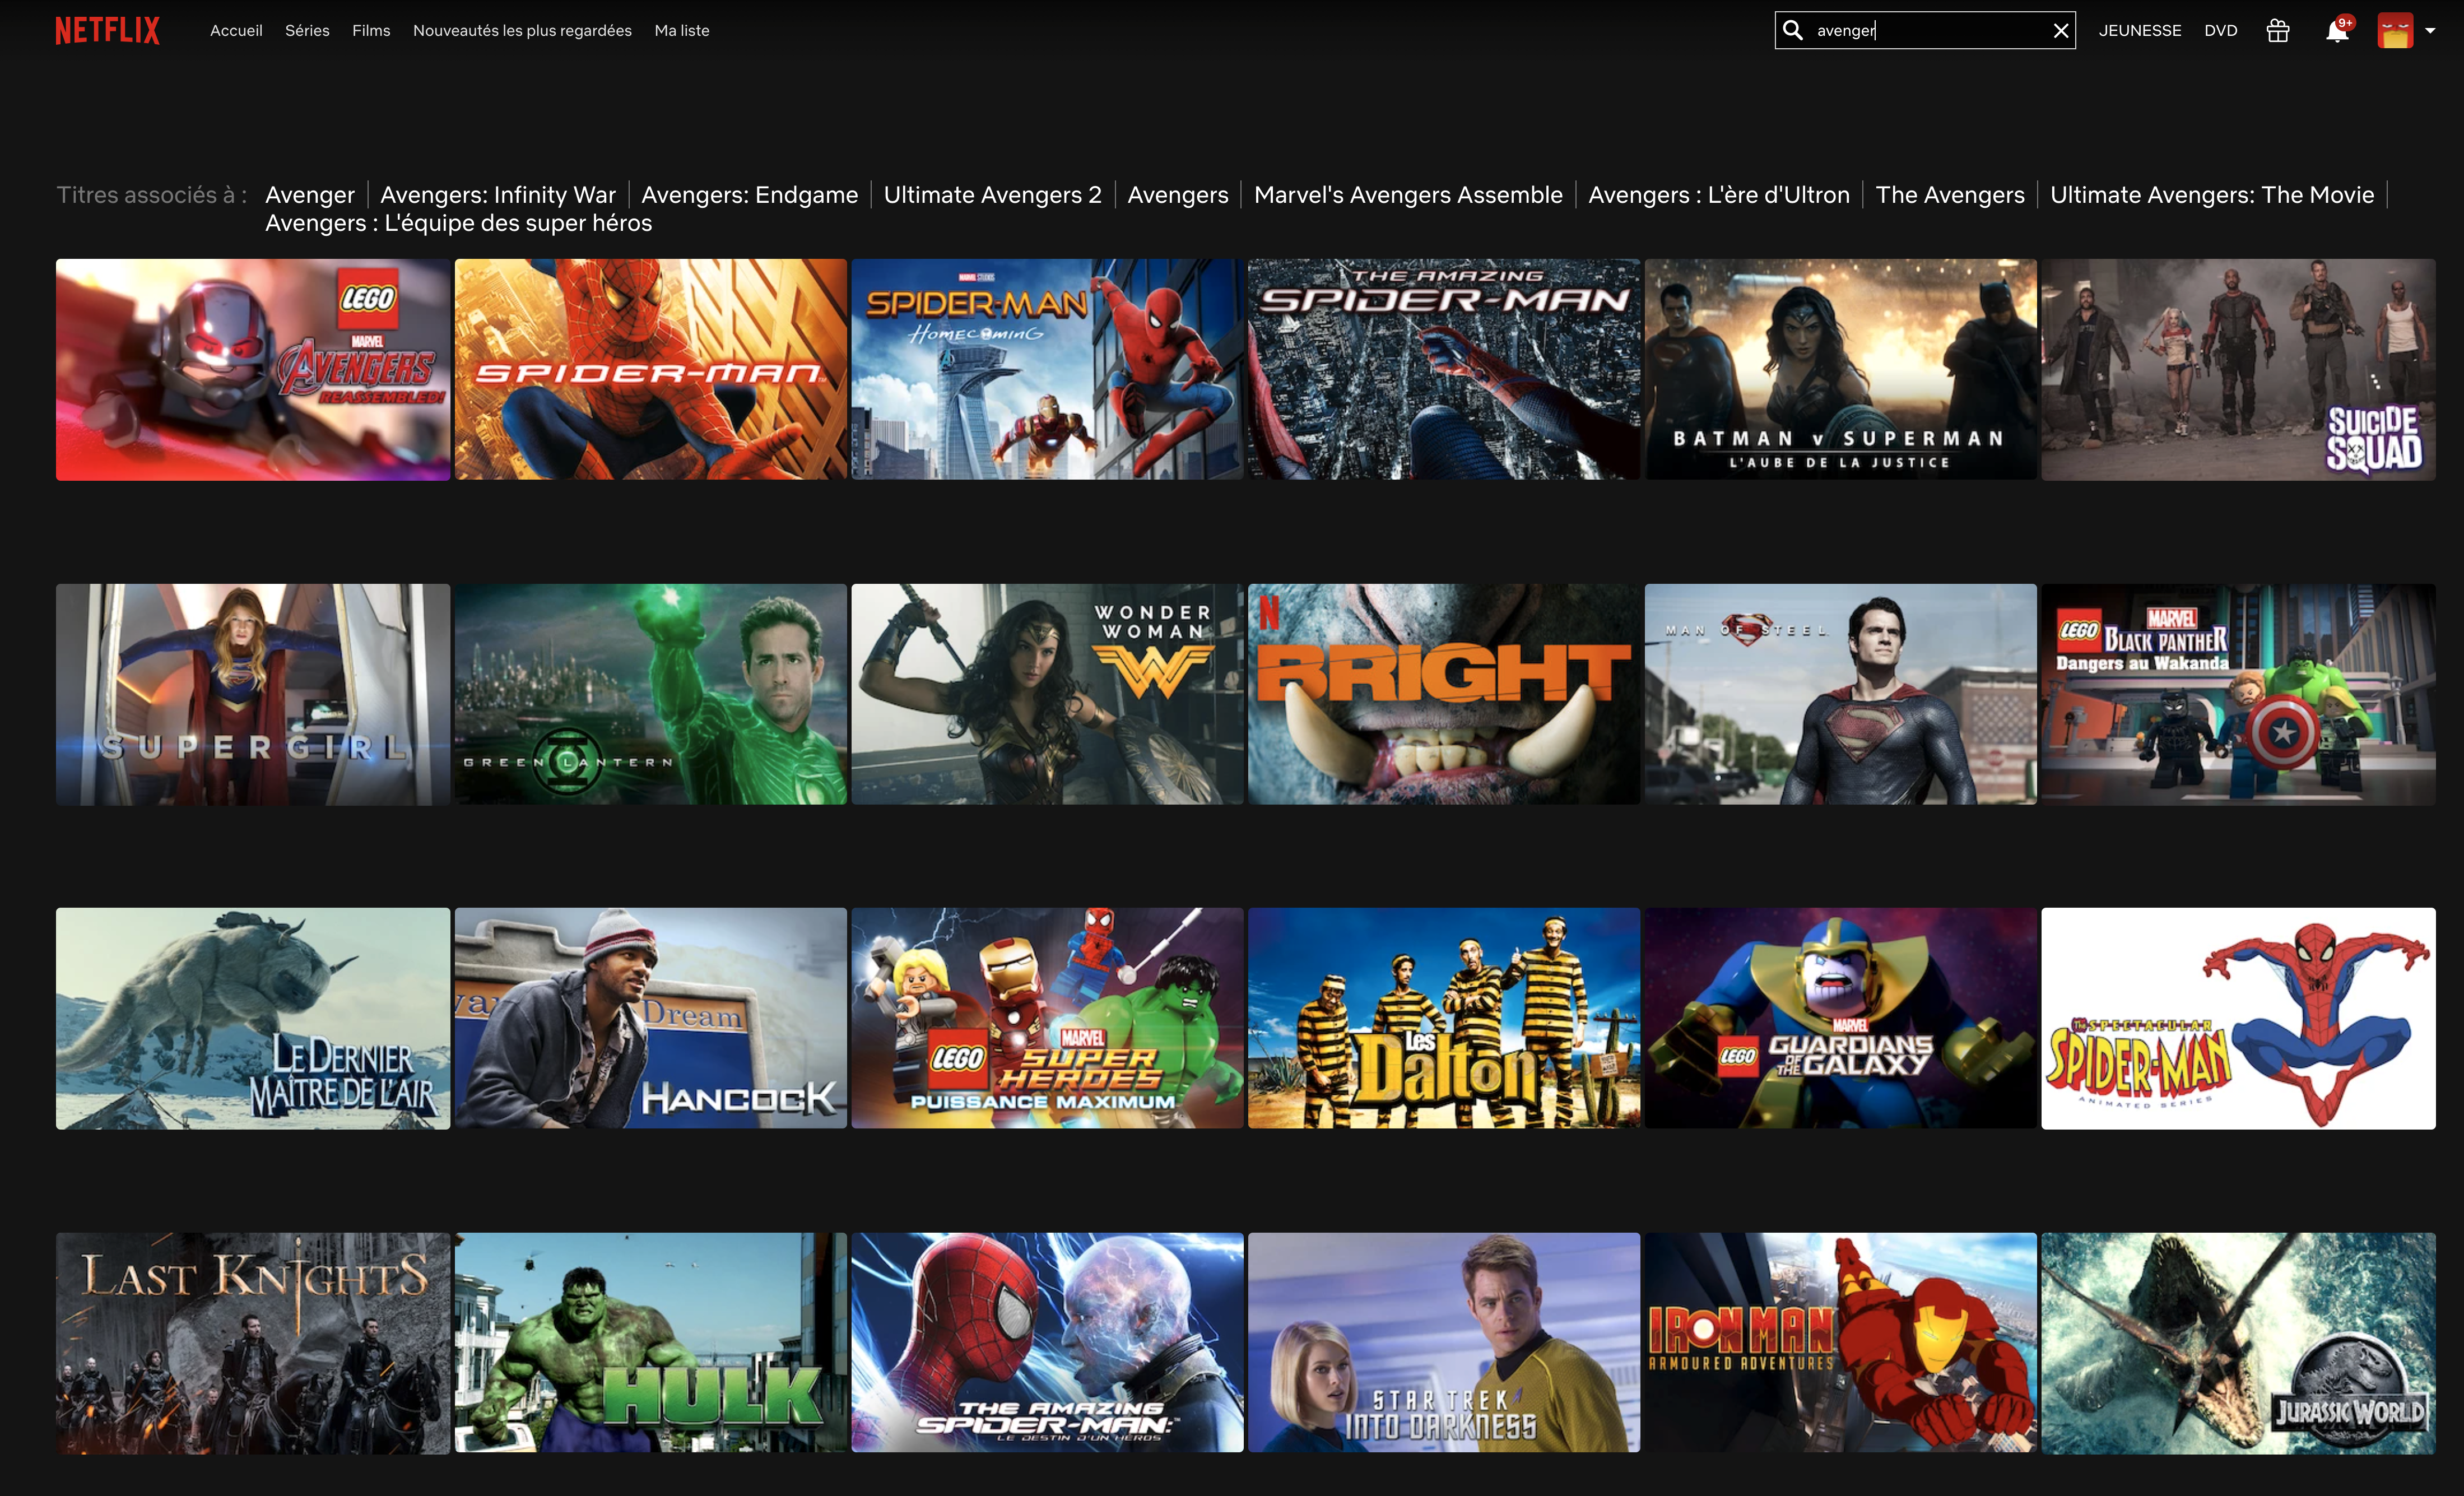Image resolution: width=2464 pixels, height=1496 pixels.
Task: Open Le Dernier Maître de l'Air
Action: [x=253, y=1018]
